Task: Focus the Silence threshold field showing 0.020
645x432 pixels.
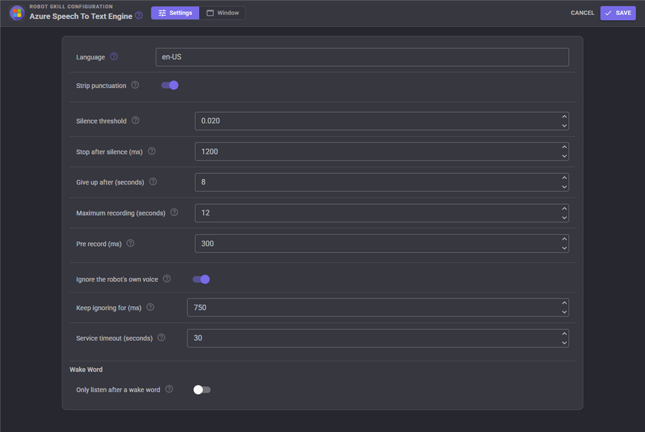Action: 382,121
